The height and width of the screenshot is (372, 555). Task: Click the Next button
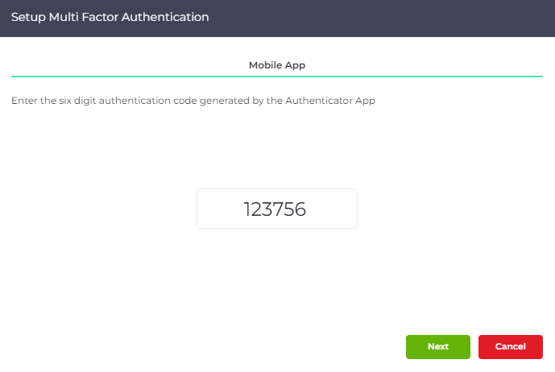click(x=438, y=347)
